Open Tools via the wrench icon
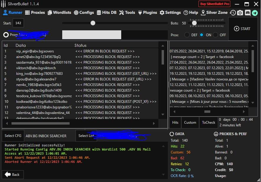This screenshot has height=182, width=261. (x=122, y=13)
